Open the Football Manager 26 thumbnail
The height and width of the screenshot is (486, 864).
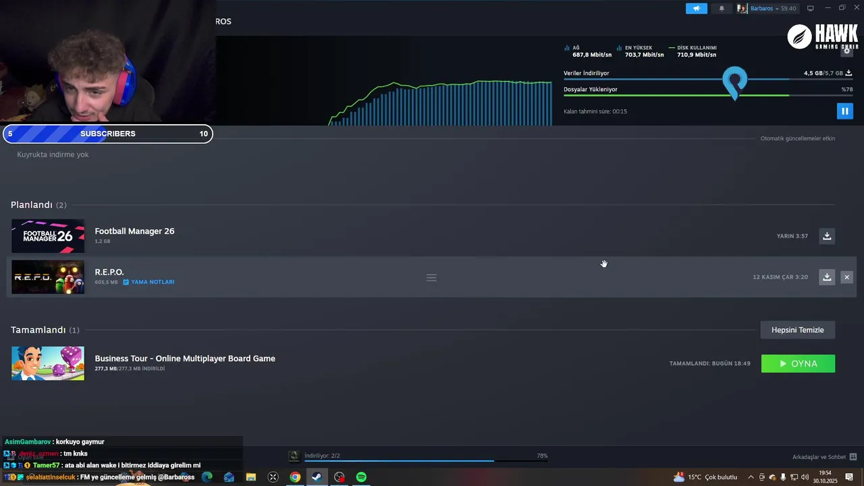(x=48, y=236)
